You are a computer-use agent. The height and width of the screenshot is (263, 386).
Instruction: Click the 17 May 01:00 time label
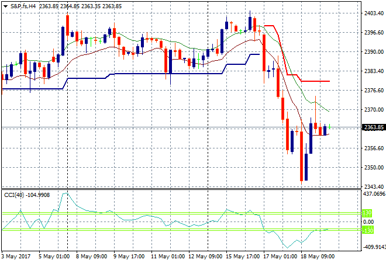click(280, 257)
